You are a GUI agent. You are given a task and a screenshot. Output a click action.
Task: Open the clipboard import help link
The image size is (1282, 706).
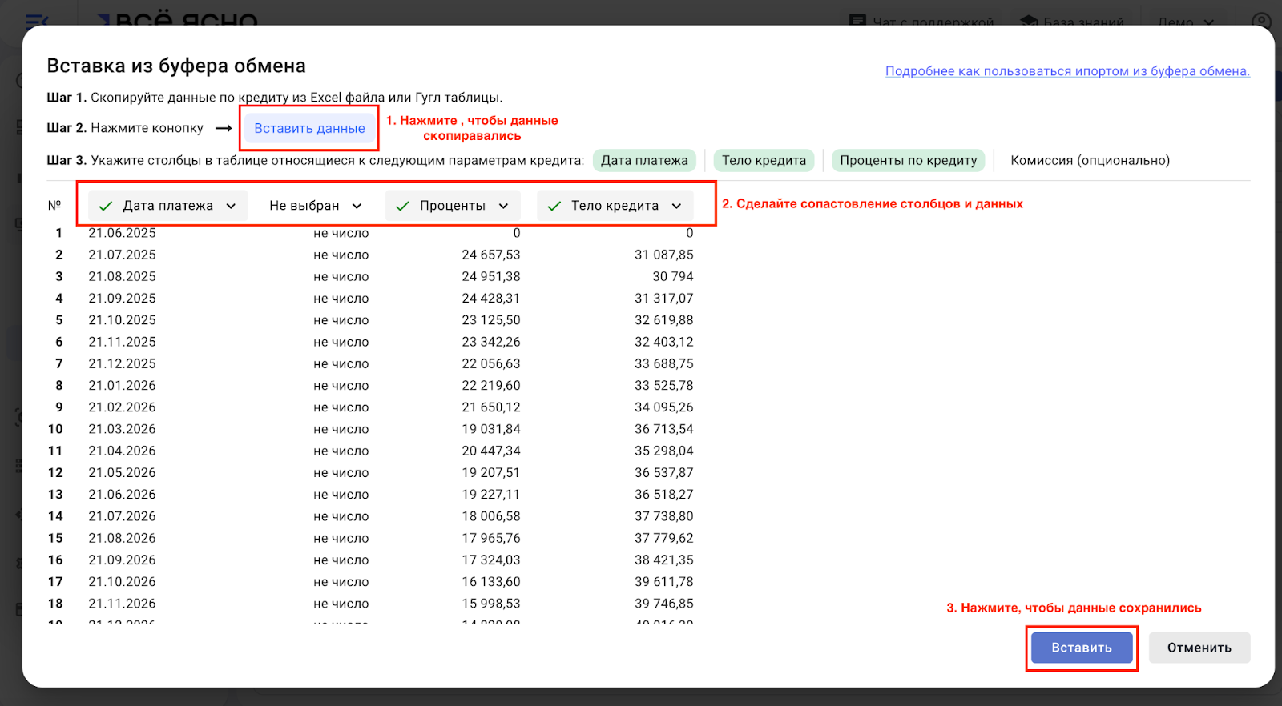(x=1066, y=71)
